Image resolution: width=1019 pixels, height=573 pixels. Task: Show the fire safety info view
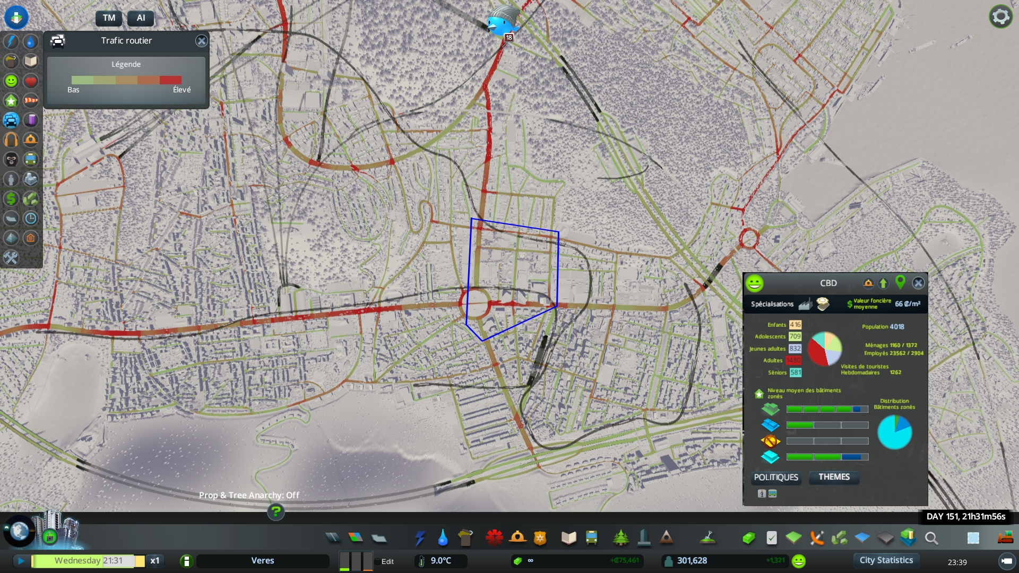(x=31, y=140)
